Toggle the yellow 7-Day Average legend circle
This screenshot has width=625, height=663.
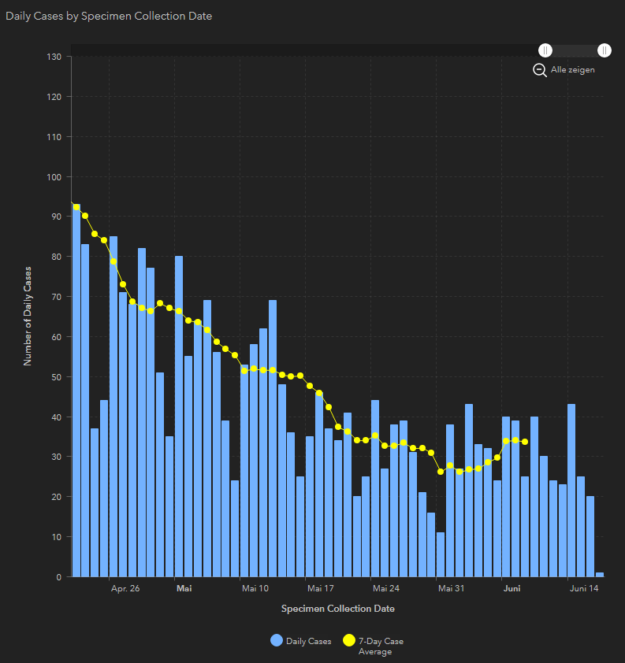349,641
